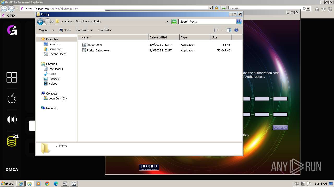Sort files by Date modified column

[164, 37]
